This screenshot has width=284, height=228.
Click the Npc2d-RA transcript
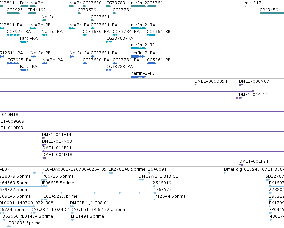tap(44, 35)
